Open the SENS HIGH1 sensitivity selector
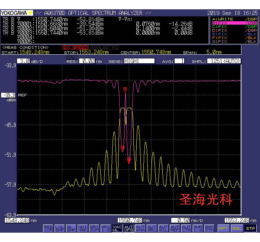Viewport: 260px width, 242px height. pos(139,61)
